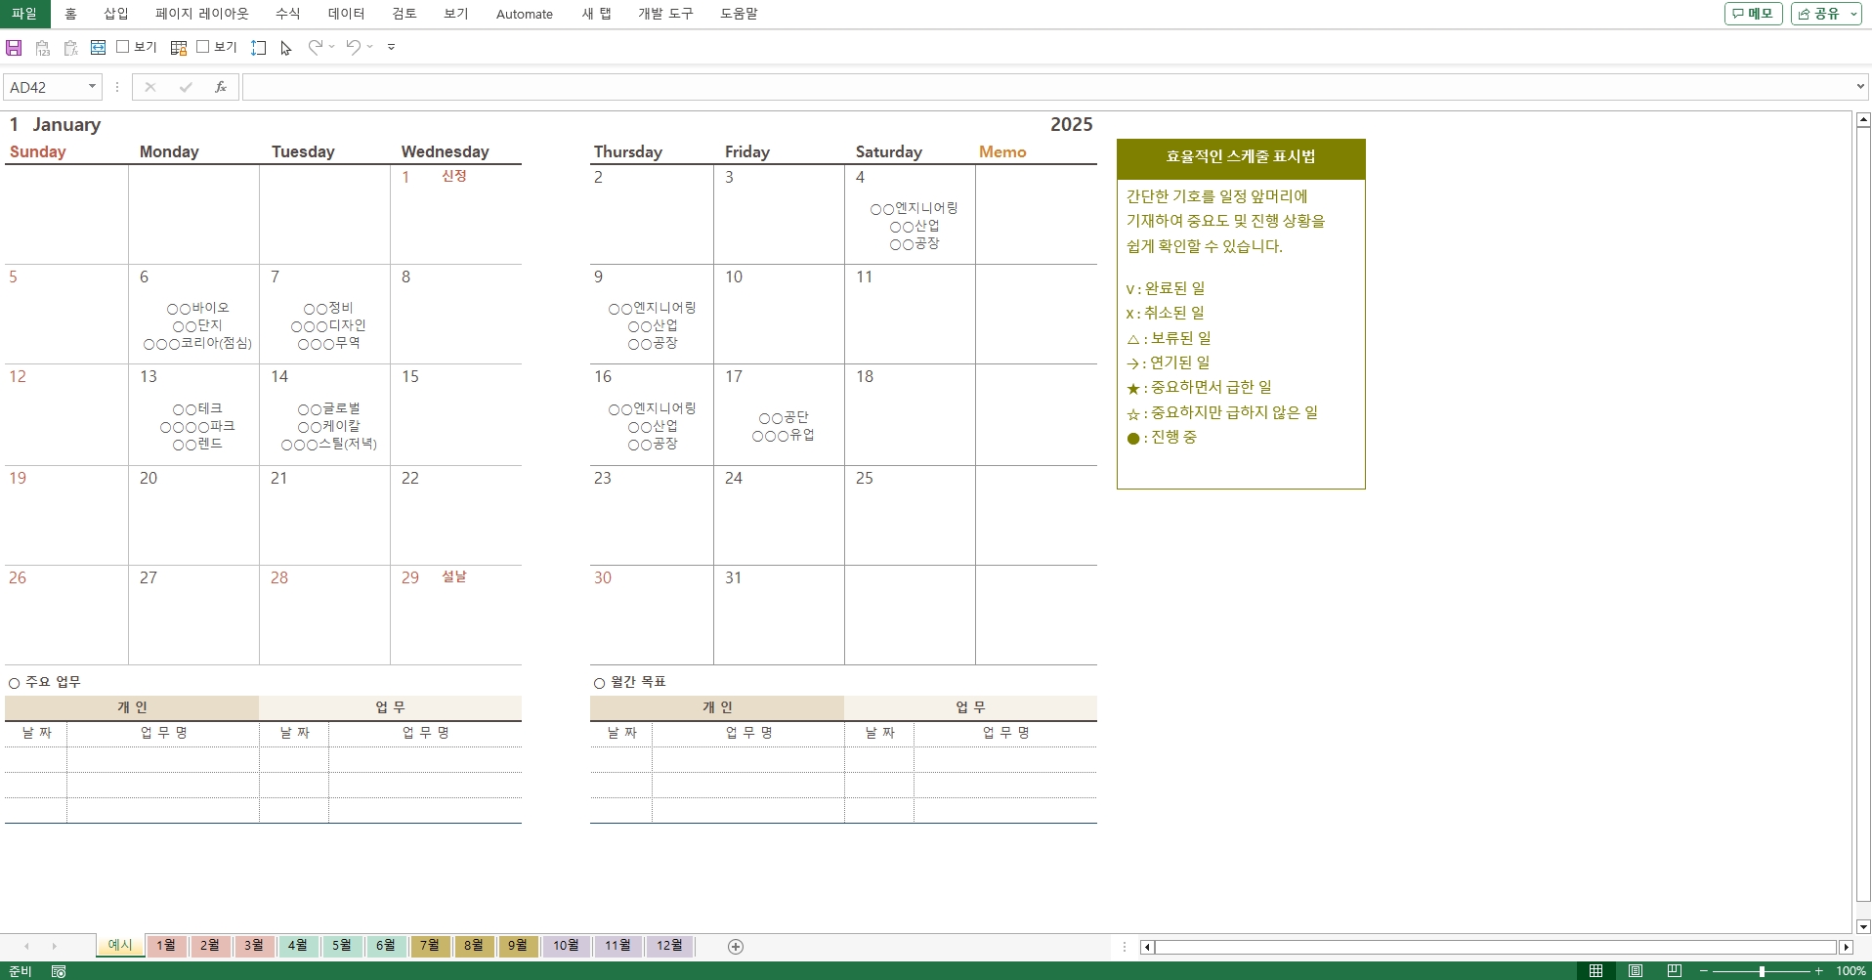Click the previous sheet navigation arrow
Viewport: 1872px width, 980px height.
[x=26, y=946]
